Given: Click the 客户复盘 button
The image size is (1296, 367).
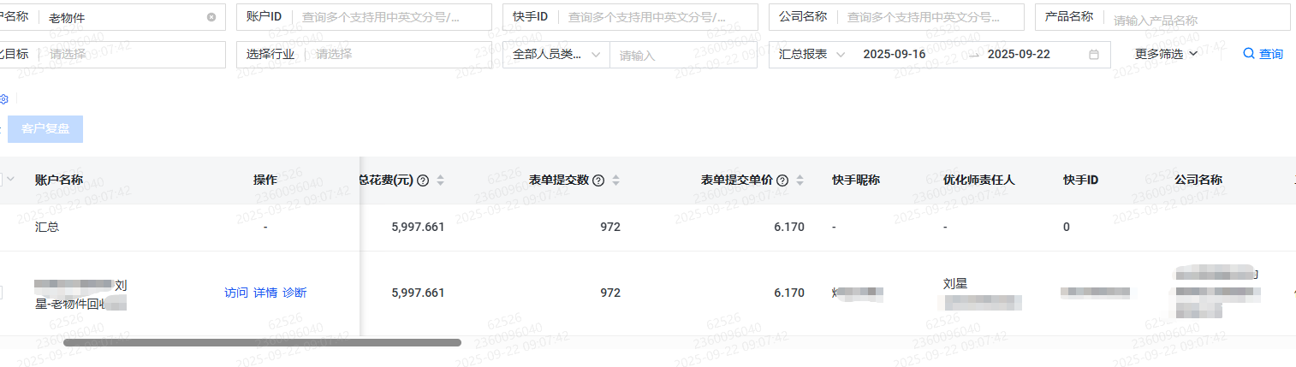Looking at the screenshot, I should tap(45, 128).
